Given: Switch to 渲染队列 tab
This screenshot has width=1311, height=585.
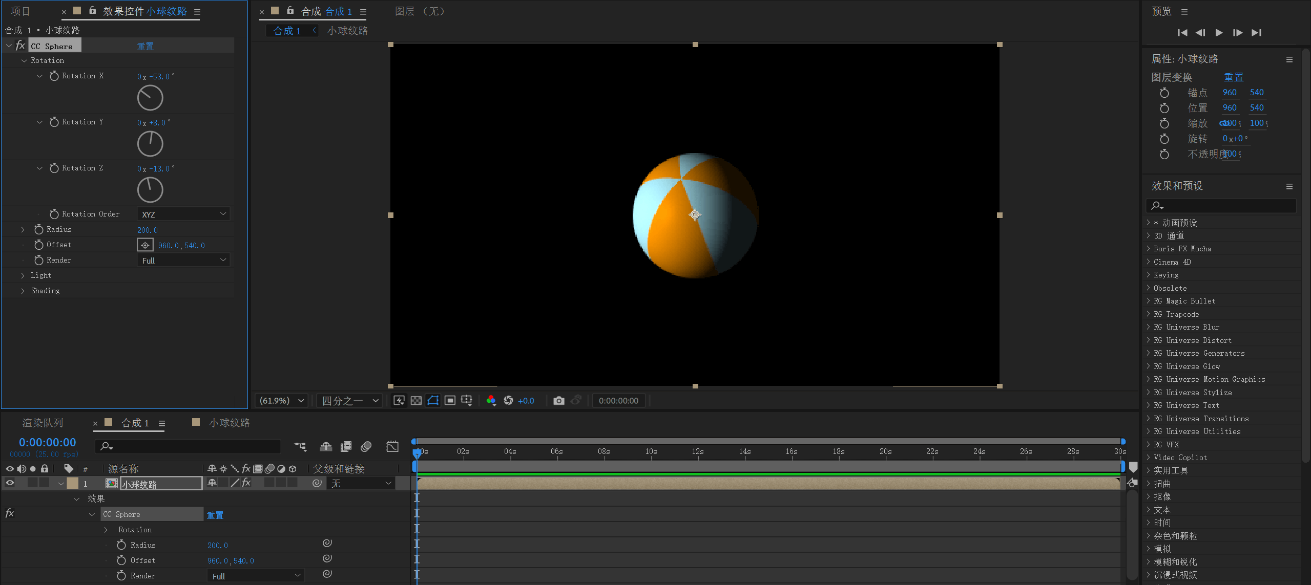Looking at the screenshot, I should click(43, 423).
